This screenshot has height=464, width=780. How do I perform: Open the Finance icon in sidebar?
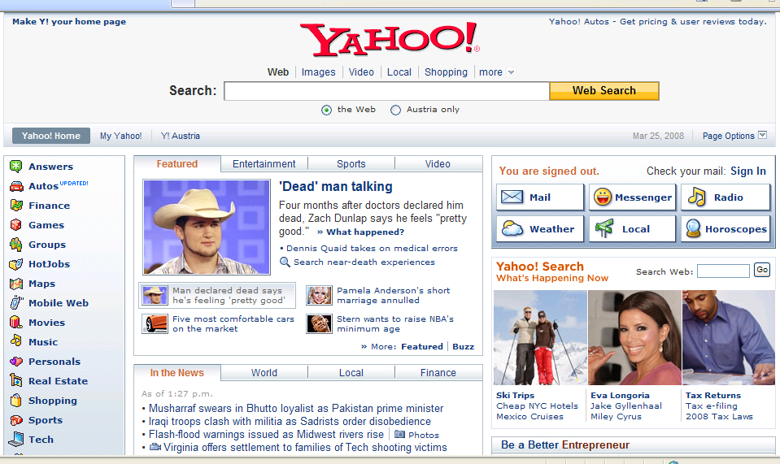[x=16, y=205]
